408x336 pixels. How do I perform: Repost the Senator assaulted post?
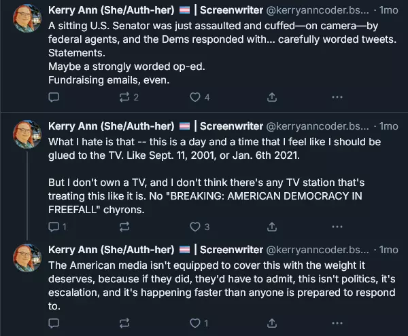point(124,97)
